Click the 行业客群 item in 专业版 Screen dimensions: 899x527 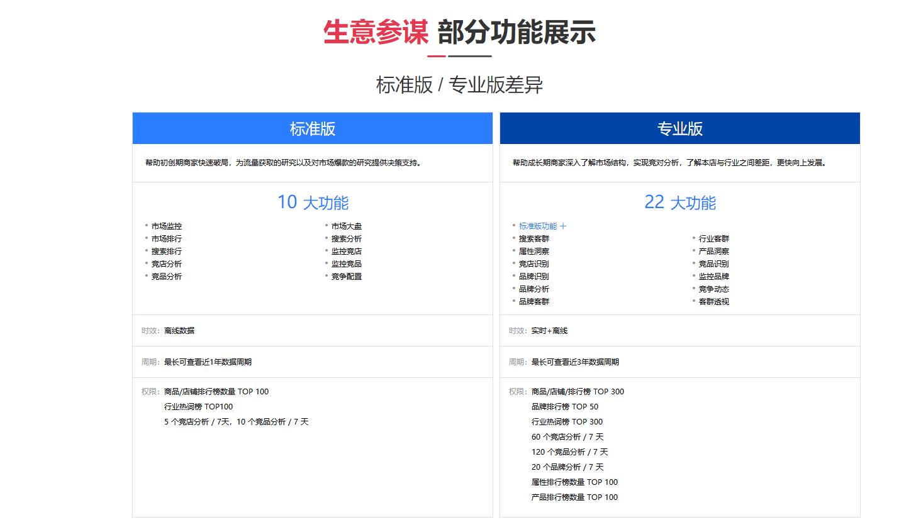[x=714, y=238]
